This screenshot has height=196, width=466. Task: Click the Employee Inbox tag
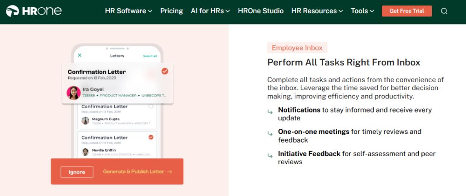297,48
